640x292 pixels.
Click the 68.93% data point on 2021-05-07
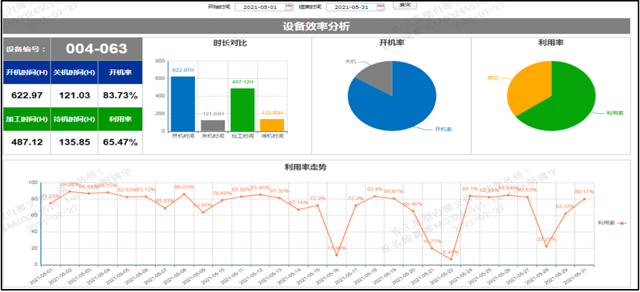(165, 208)
